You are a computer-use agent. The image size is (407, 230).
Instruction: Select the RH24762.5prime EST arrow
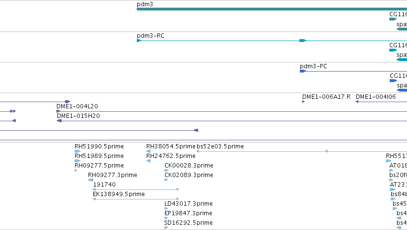[x=148, y=161]
